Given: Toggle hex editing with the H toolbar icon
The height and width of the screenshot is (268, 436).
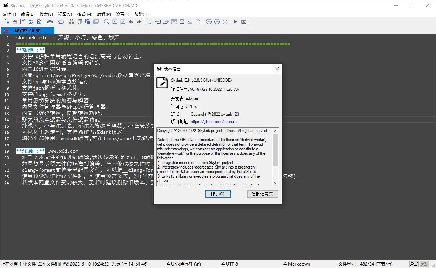Looking at the screenshot, I should click(x=174, y=21).
